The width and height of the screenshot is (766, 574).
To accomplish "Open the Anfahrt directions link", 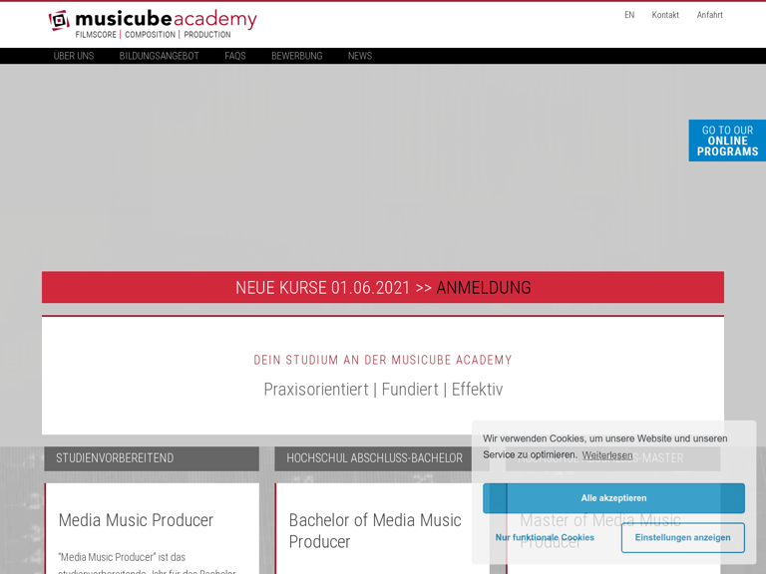I will [x=709, y=15].
